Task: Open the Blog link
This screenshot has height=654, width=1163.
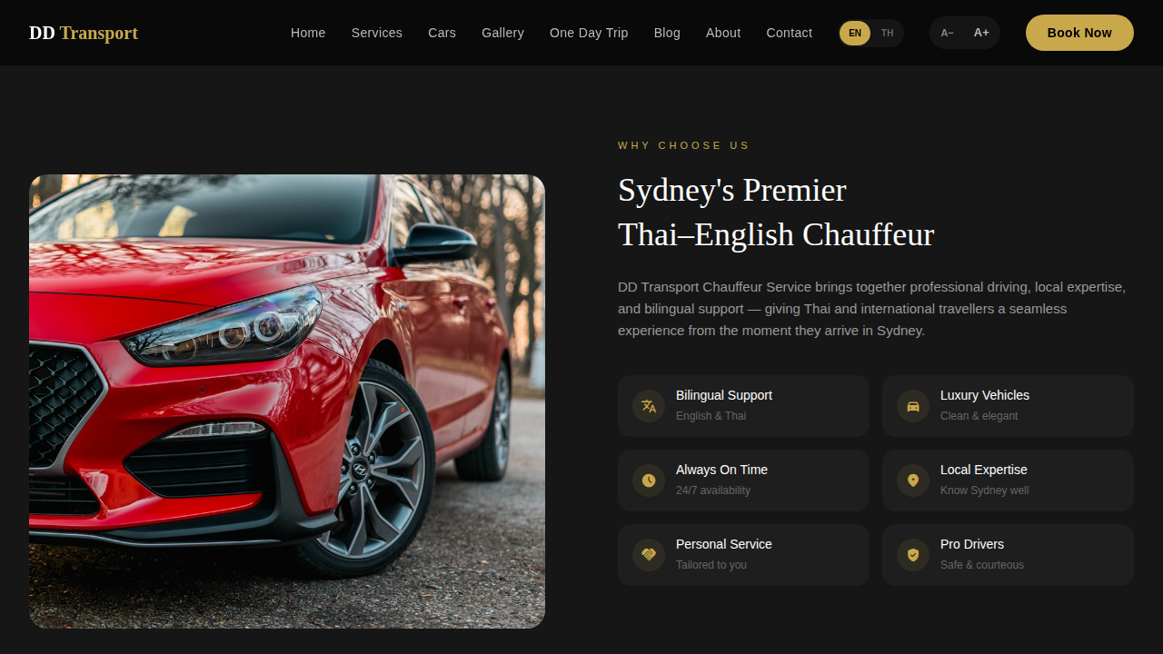Action: click(667, 33)
